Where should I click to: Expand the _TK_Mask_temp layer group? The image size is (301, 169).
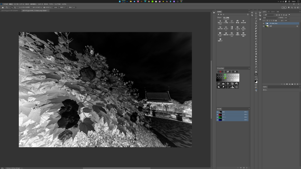pos(266,23)
